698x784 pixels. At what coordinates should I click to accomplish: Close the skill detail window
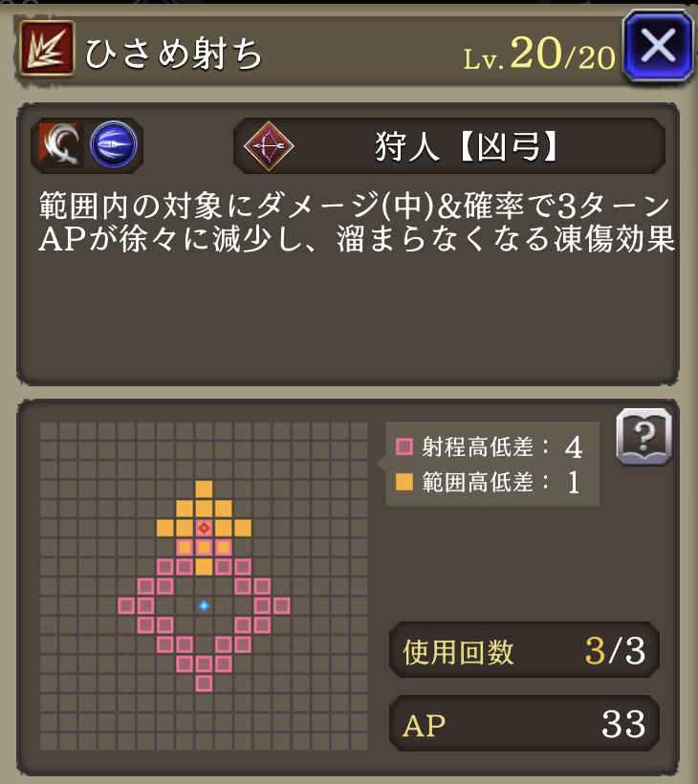pos(658,46)
